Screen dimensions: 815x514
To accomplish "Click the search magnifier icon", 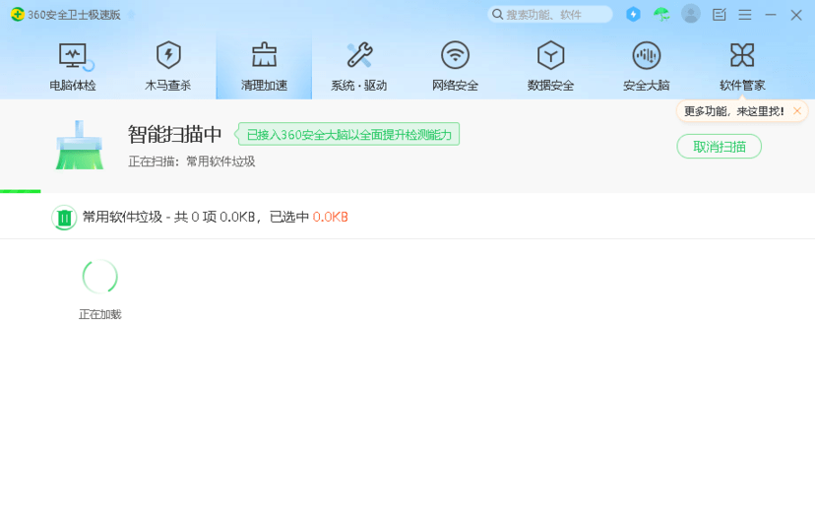I will 497,15.
